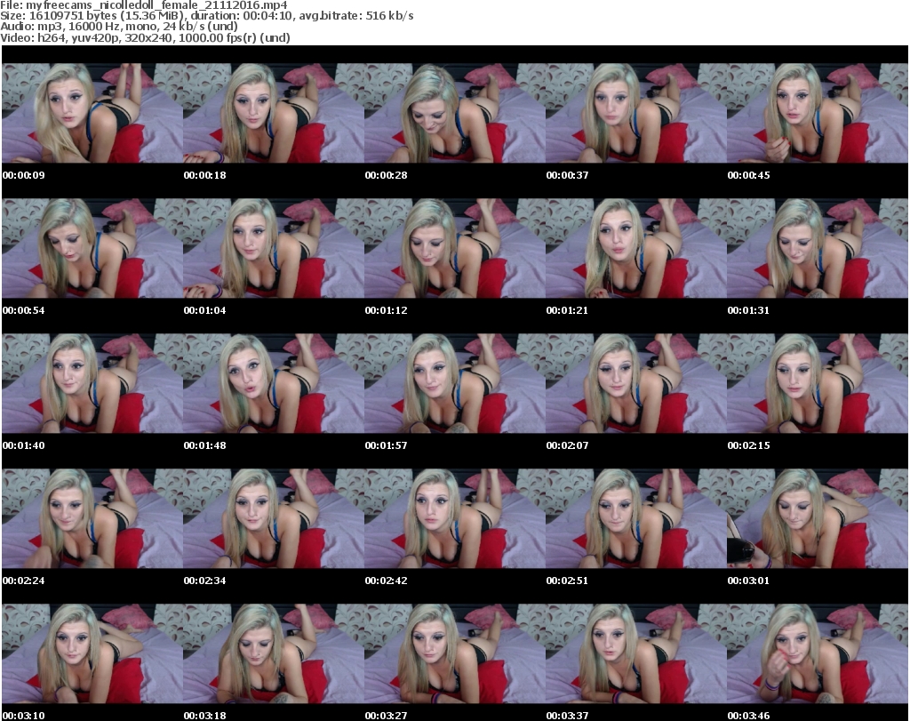View the frame captured at 00:03:46
Viewport: 910px width, 721px height.
coord(818,653)
